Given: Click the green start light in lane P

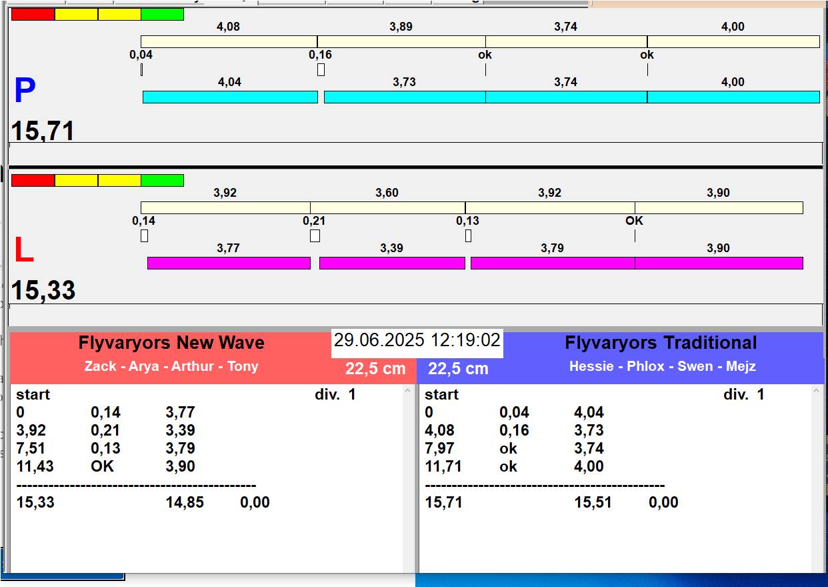Looking at the screenshot, I should coord(162,14).
